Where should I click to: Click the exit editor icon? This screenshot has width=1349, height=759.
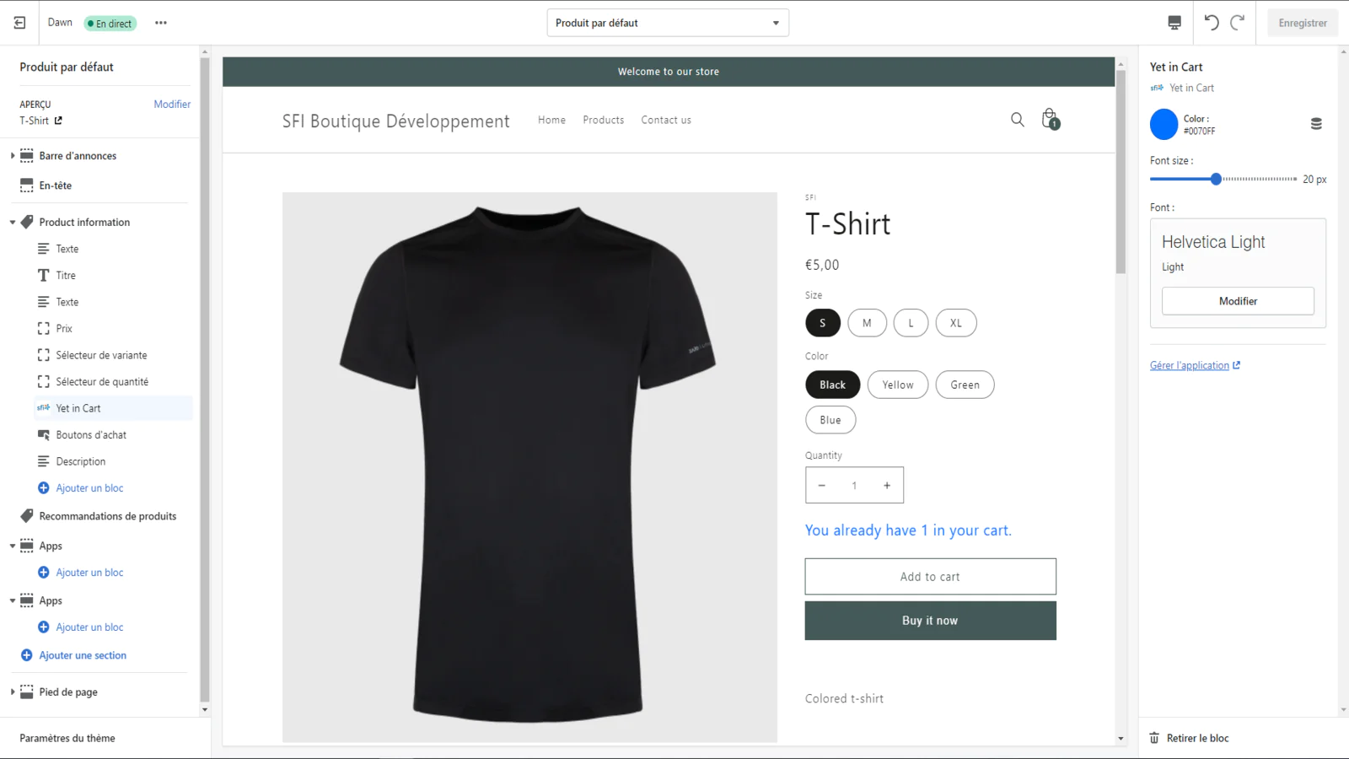(x=19, y=23)
